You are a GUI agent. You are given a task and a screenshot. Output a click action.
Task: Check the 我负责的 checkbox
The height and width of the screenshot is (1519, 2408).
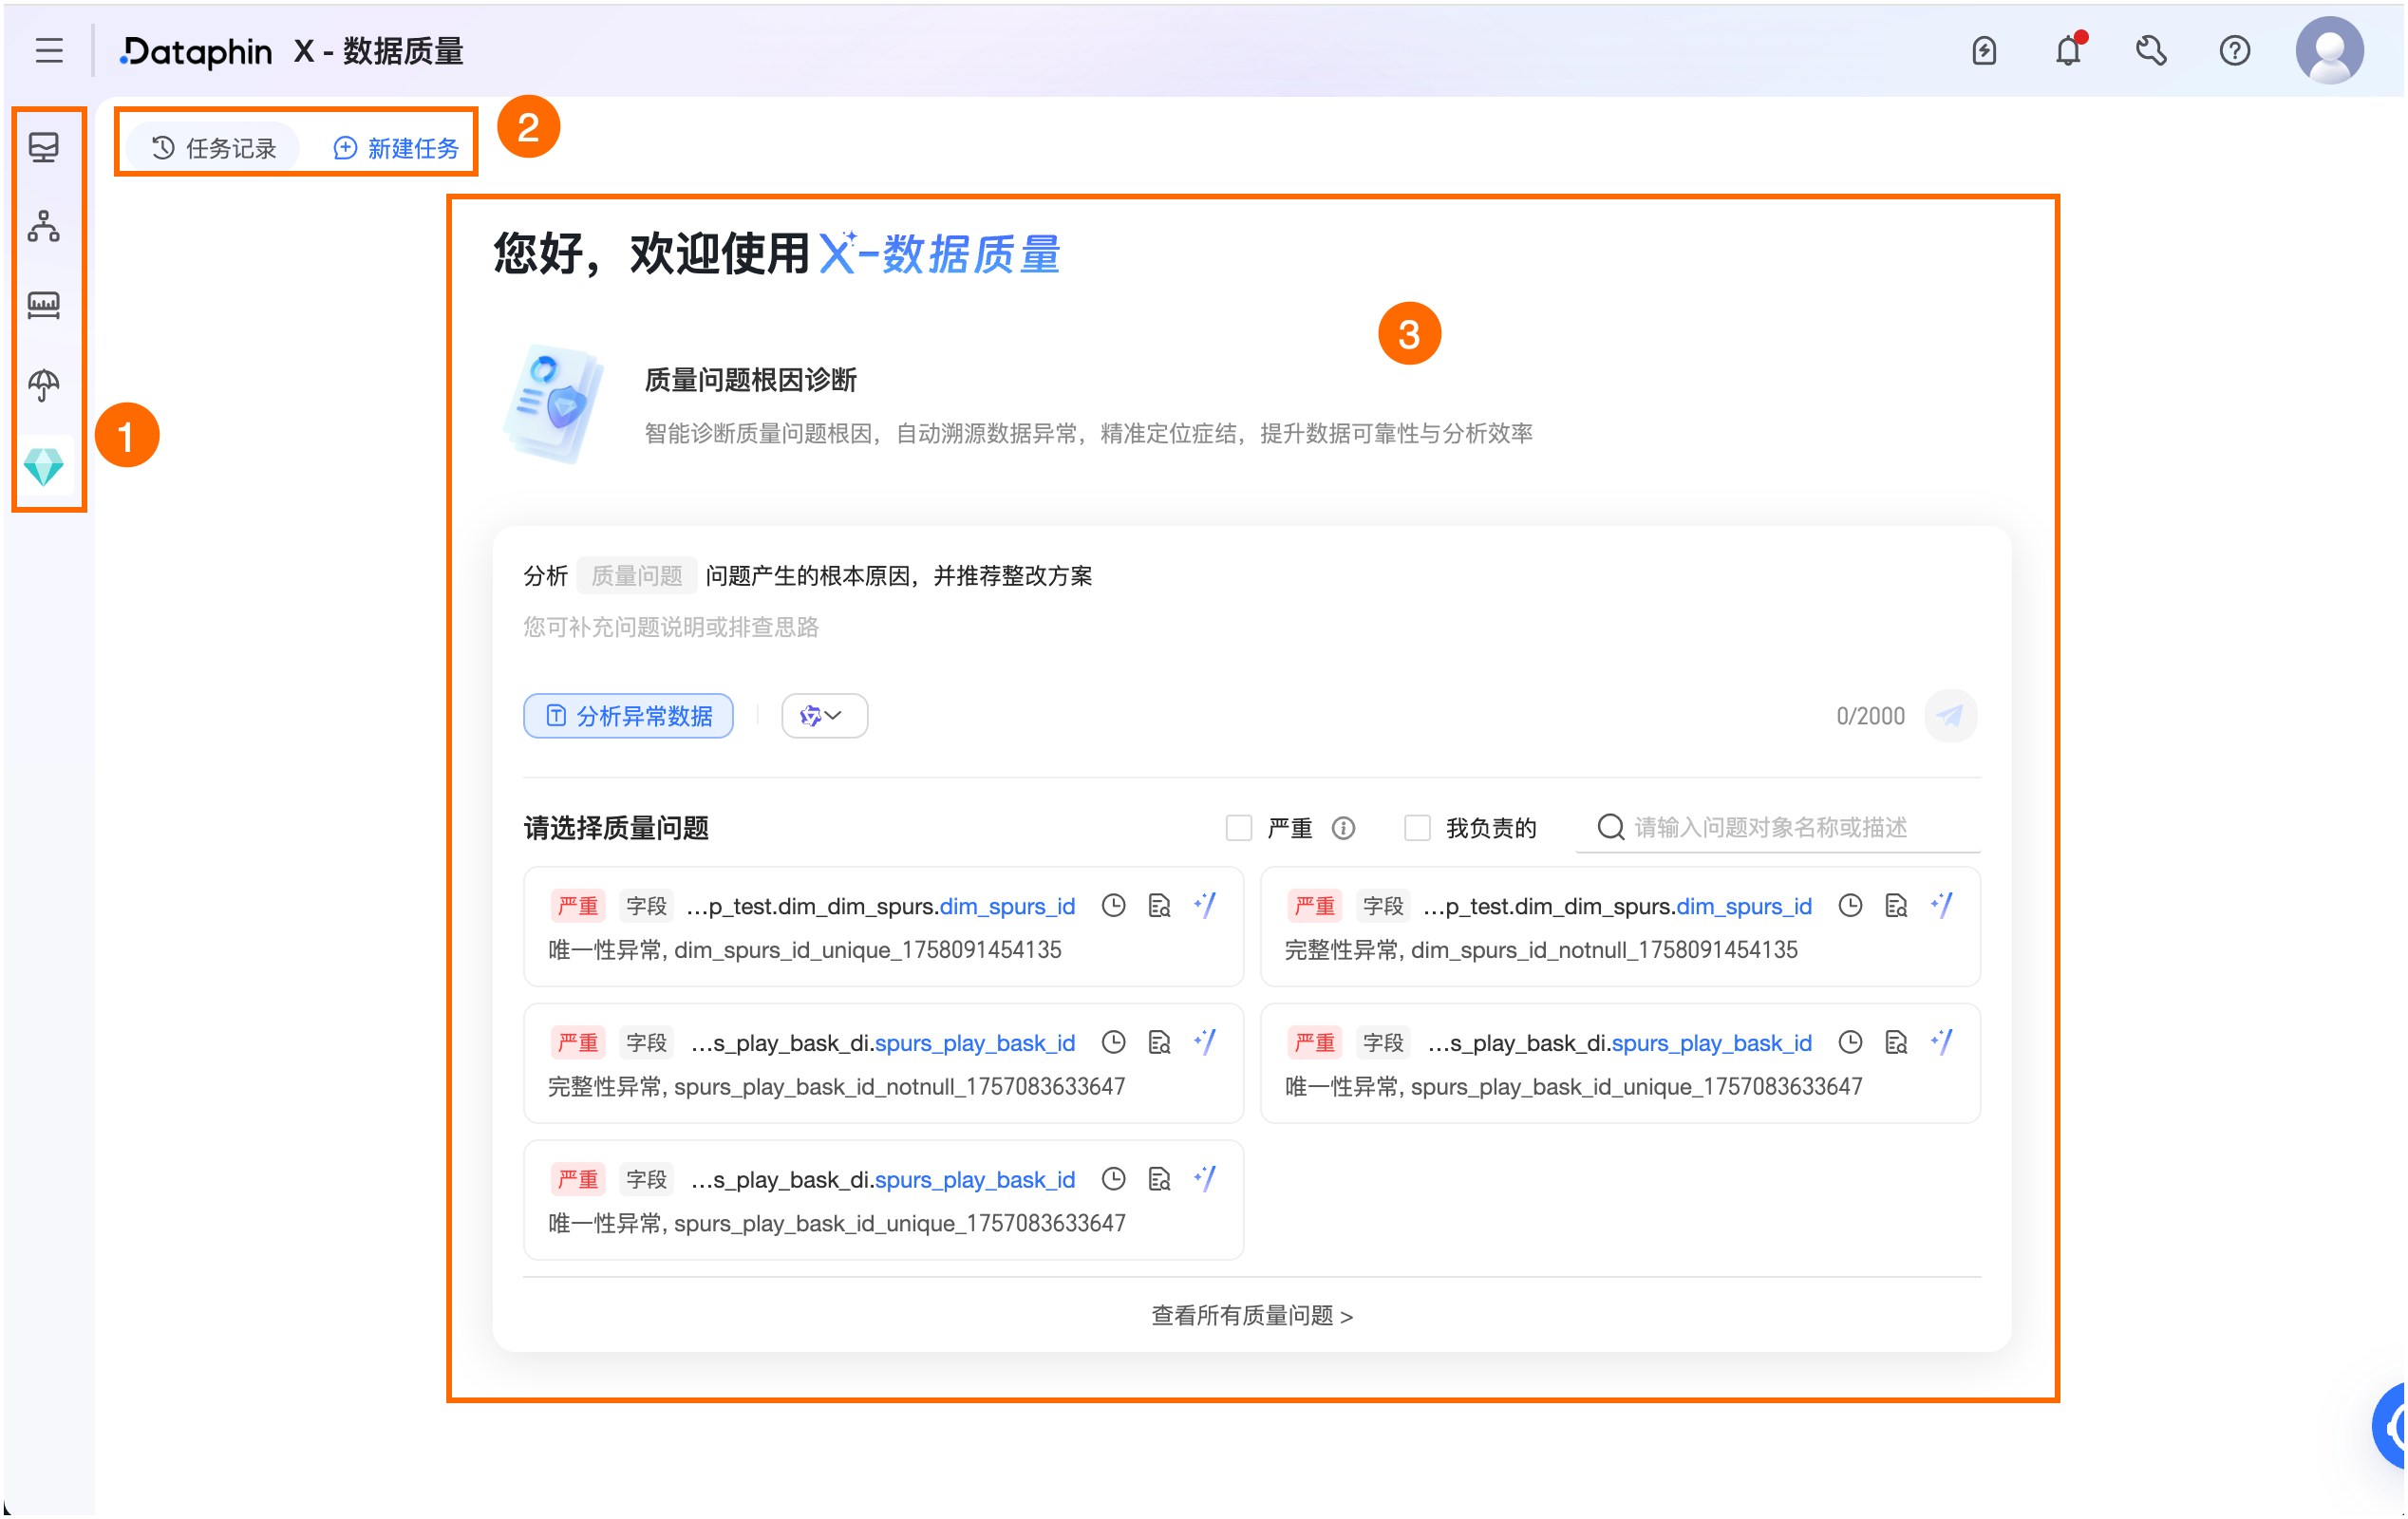tap(1417, 828)
